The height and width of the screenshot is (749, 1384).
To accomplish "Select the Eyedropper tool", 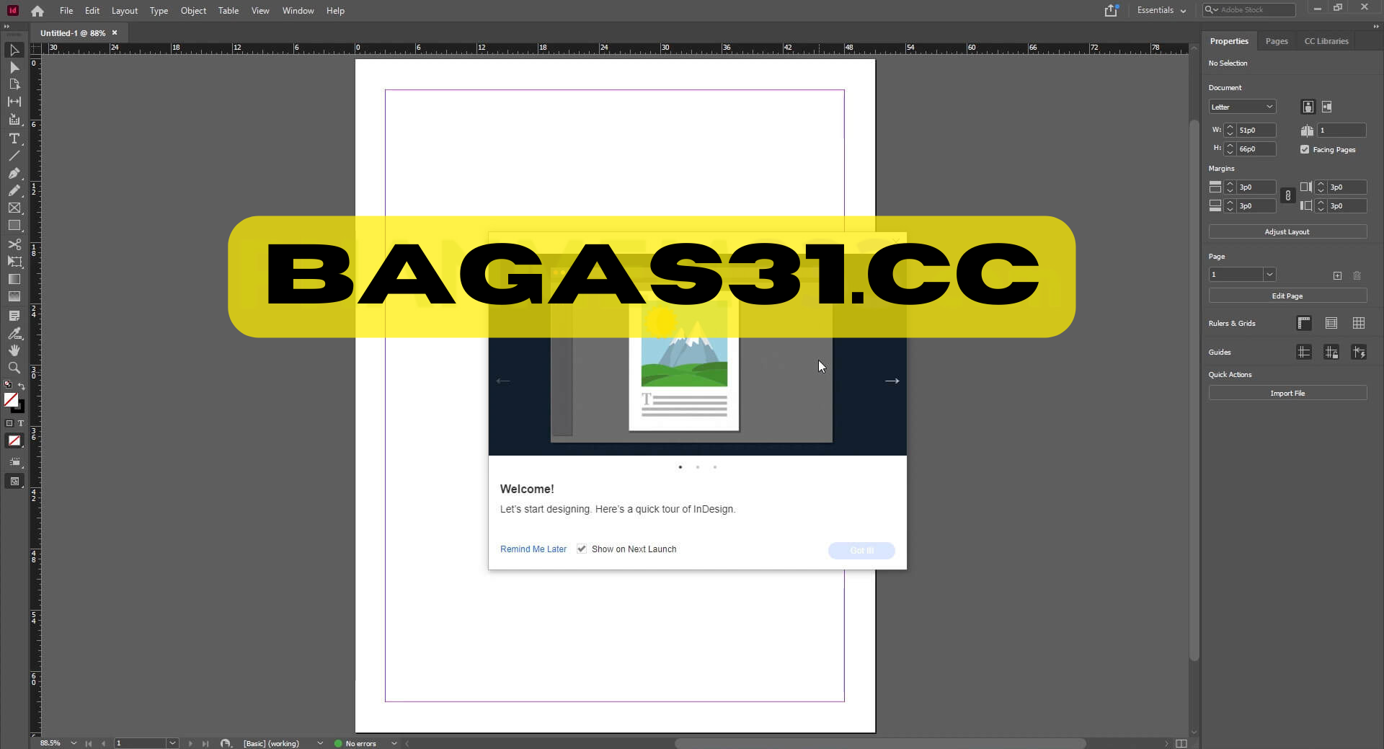I will (14, 333).
